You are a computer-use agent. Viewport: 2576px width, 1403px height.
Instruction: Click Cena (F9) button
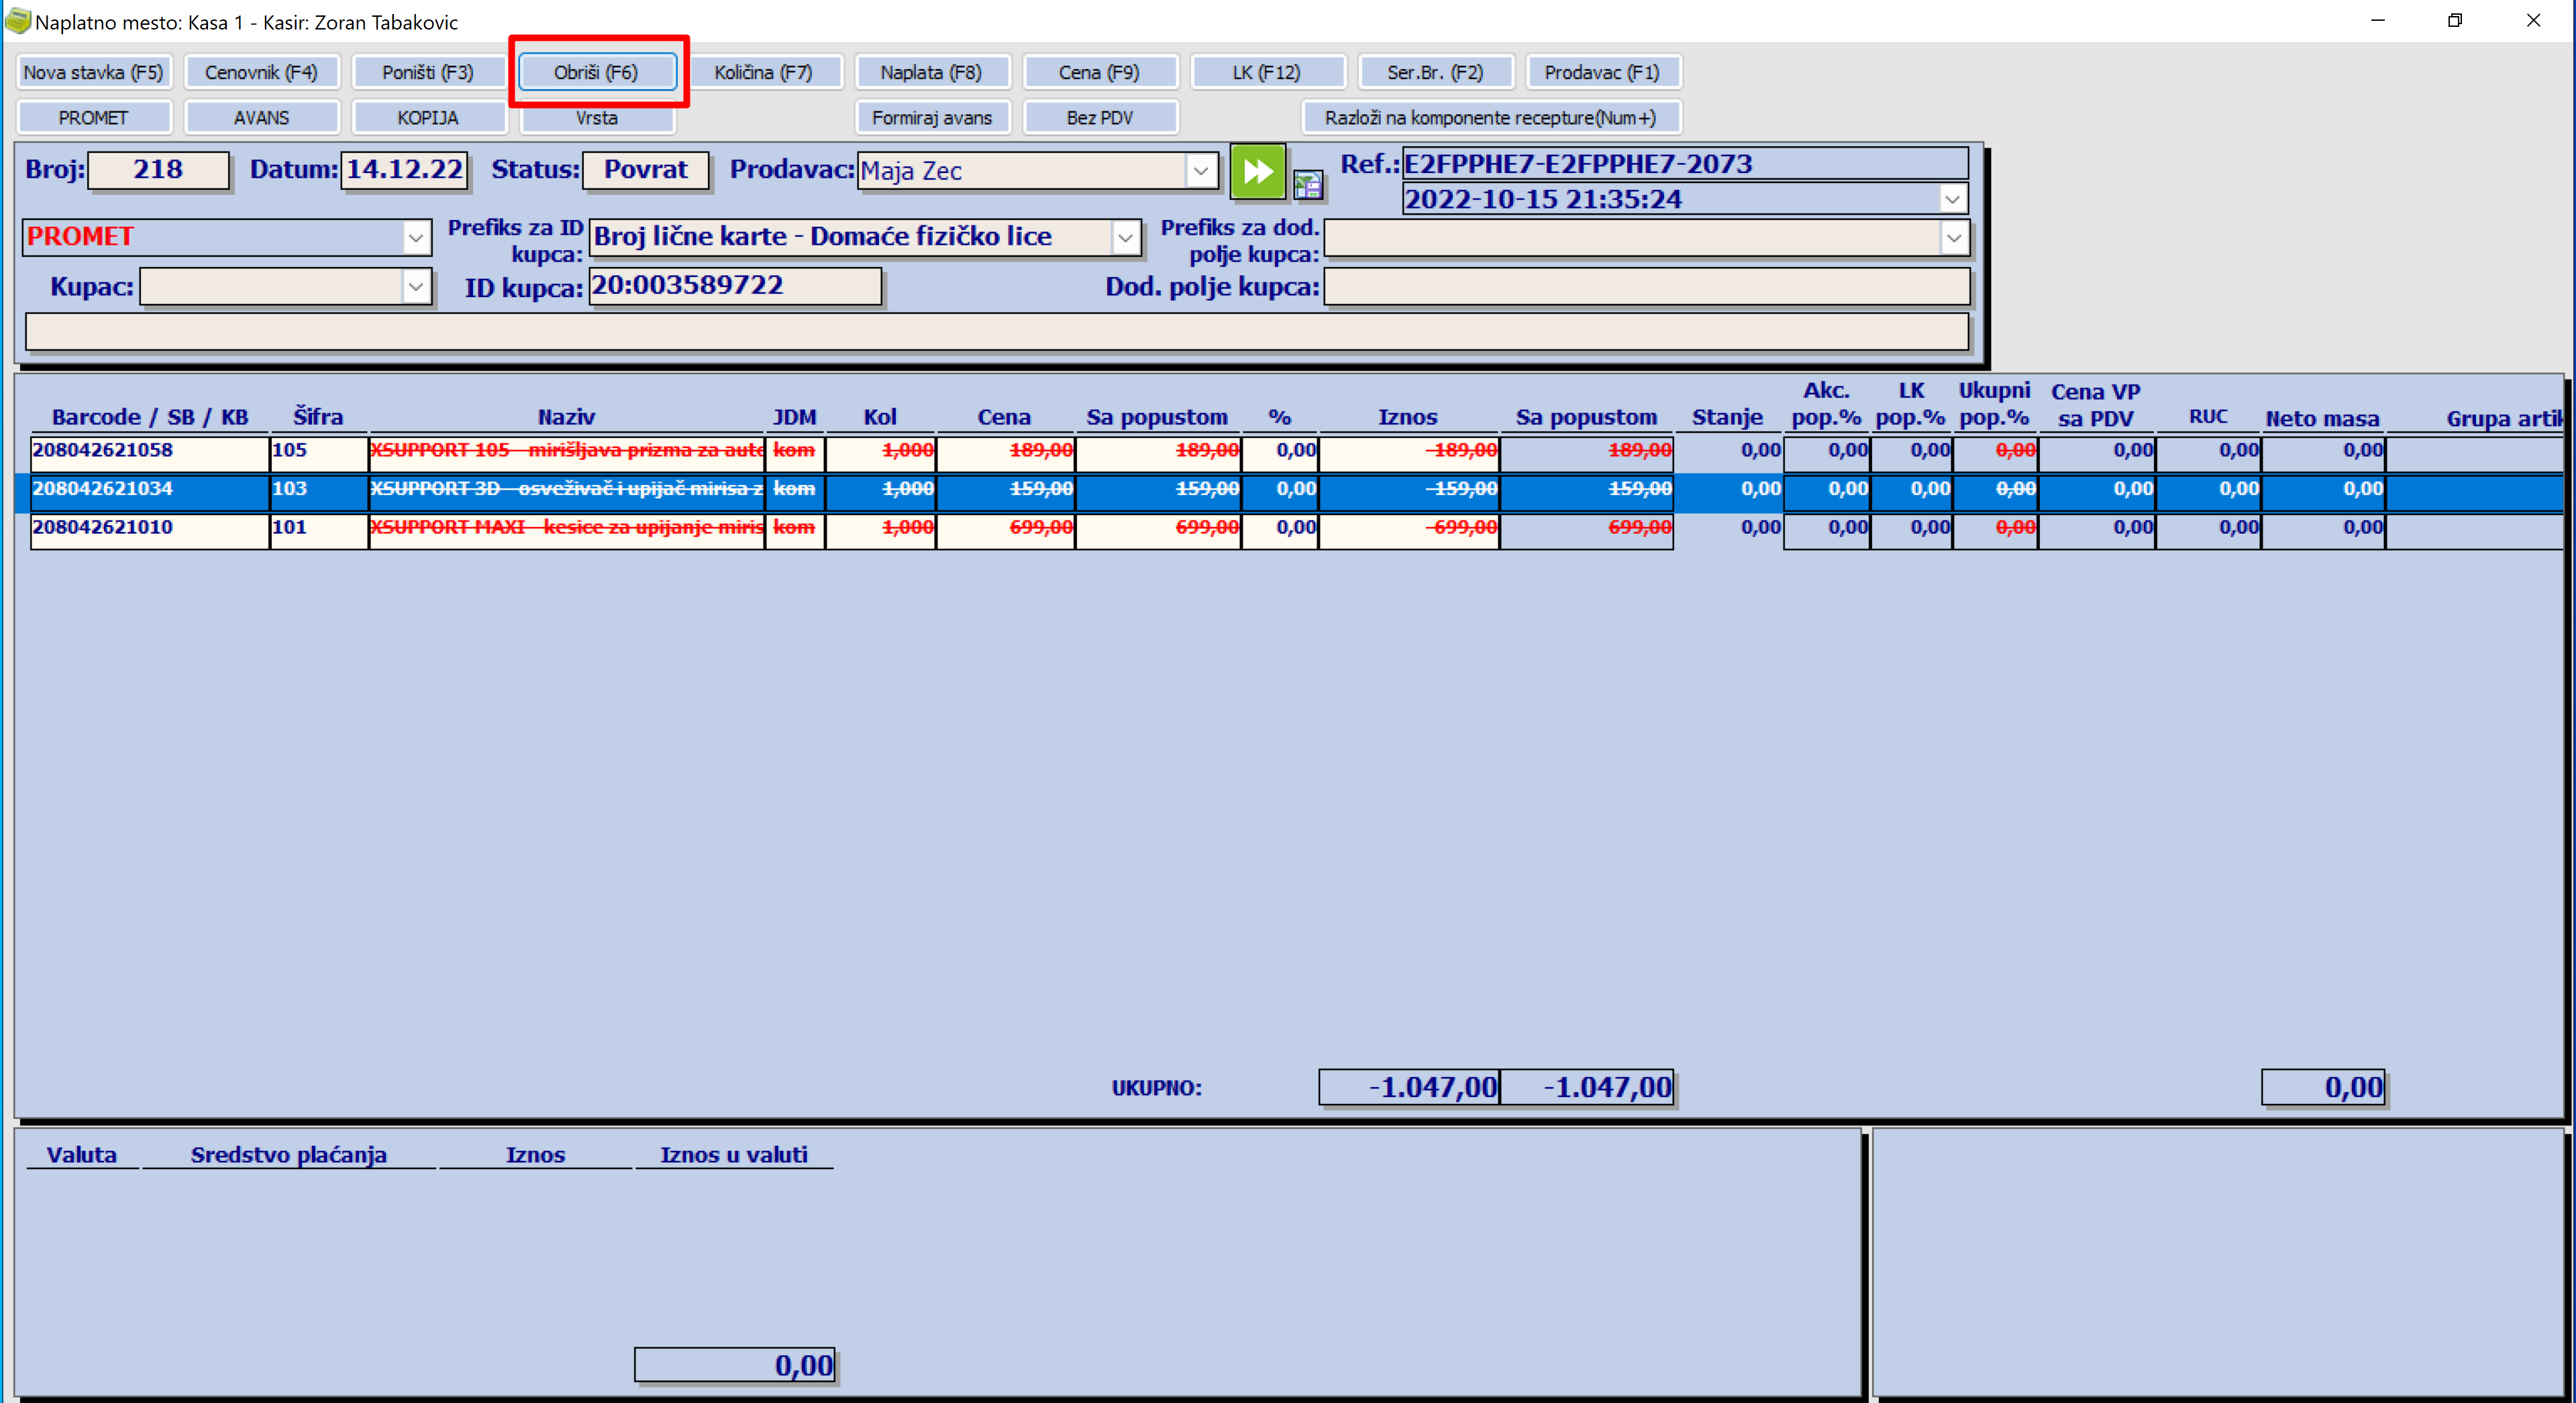click(x=1099, y=72)
